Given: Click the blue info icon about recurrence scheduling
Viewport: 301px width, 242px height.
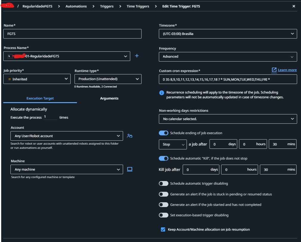Looking at the screenshot, I should point(162,93).
